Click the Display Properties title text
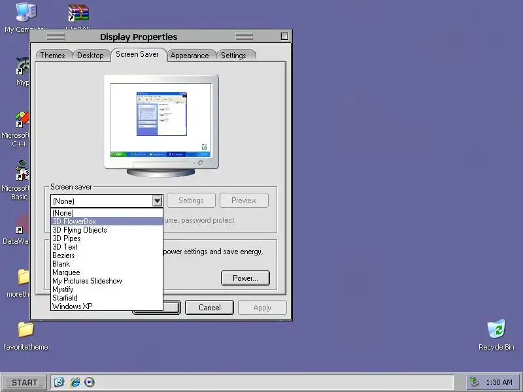This screenshot has width=523, height=392. pyautogui.click(x=139, y=37)
